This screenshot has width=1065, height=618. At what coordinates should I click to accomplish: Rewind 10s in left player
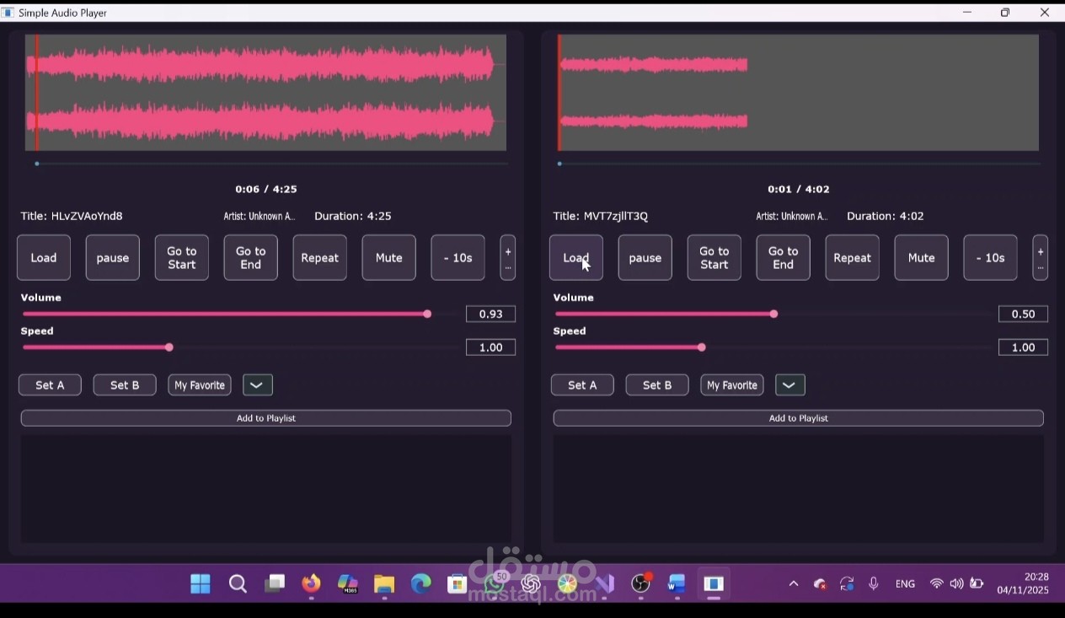point(458,258)
